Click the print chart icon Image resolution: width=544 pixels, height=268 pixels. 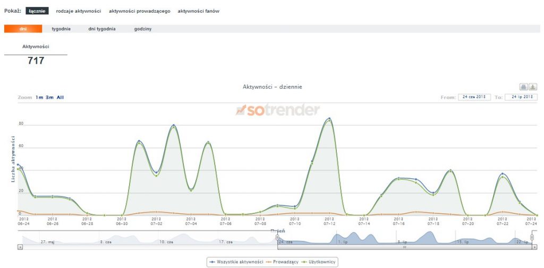pos(523,87)
